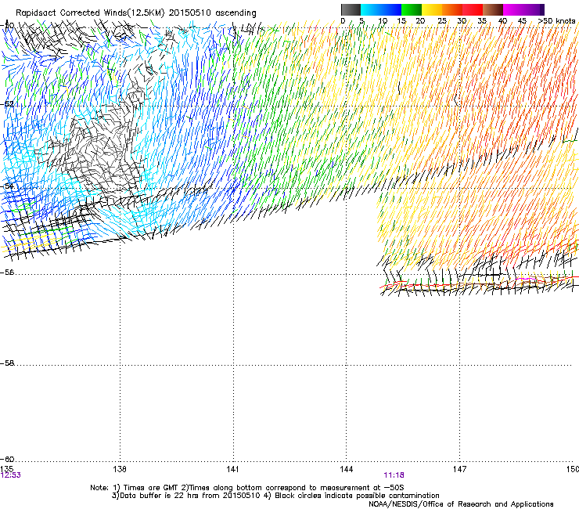Screen dimensions: 579x509
Task: Select the yellow 20-25 knots color swatch
Action: [x=432, y=9]
